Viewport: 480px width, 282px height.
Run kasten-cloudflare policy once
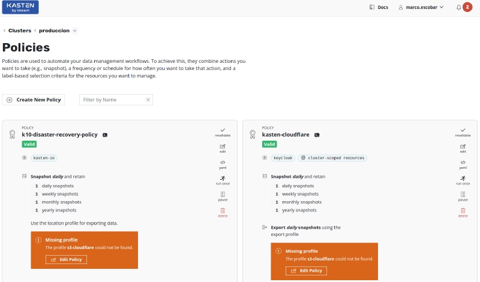coord(463,181)
